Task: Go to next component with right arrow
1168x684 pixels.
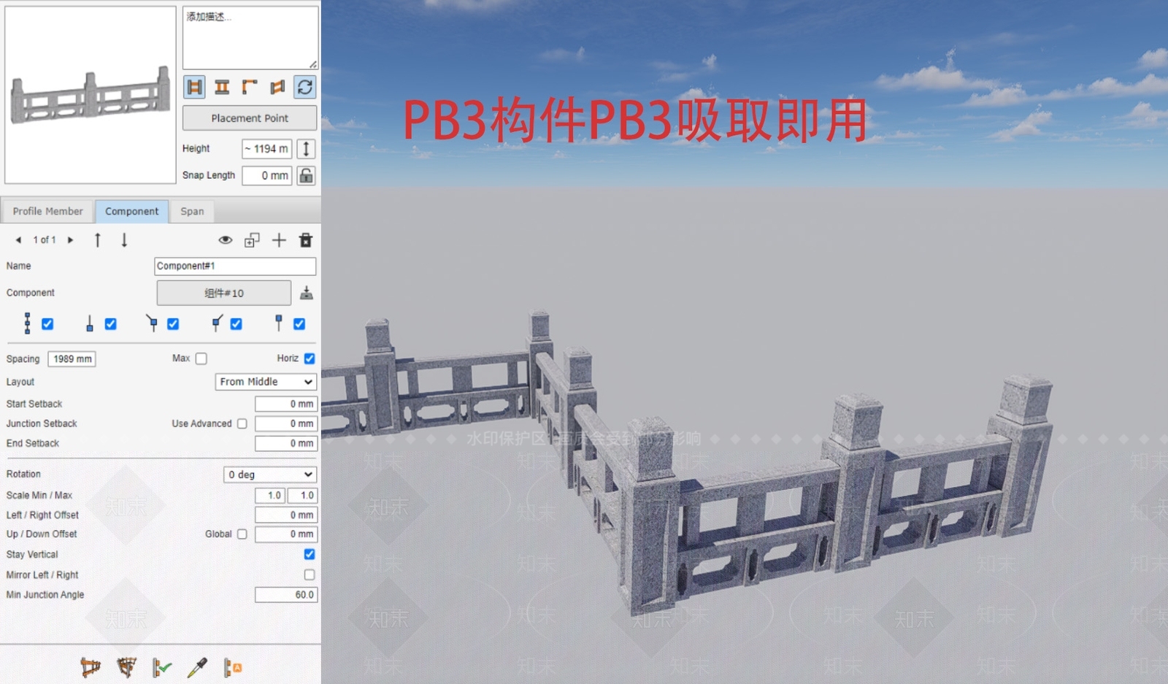Action: point(70,239)
